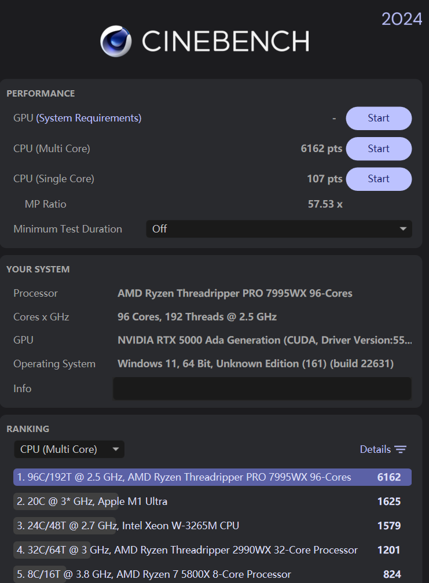Click the System Requirements link
429x583 pixels.
[89, 118]
